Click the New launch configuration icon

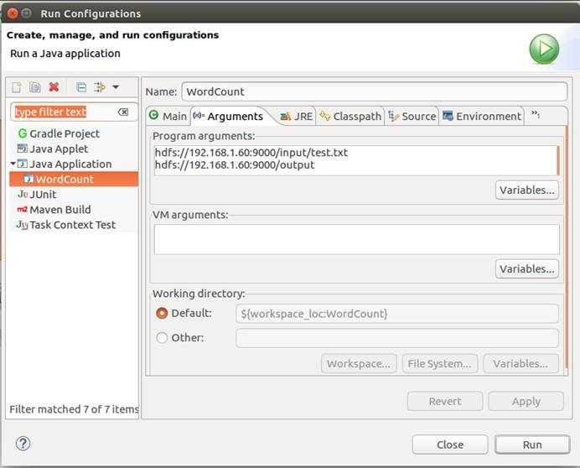pos(17,87)
